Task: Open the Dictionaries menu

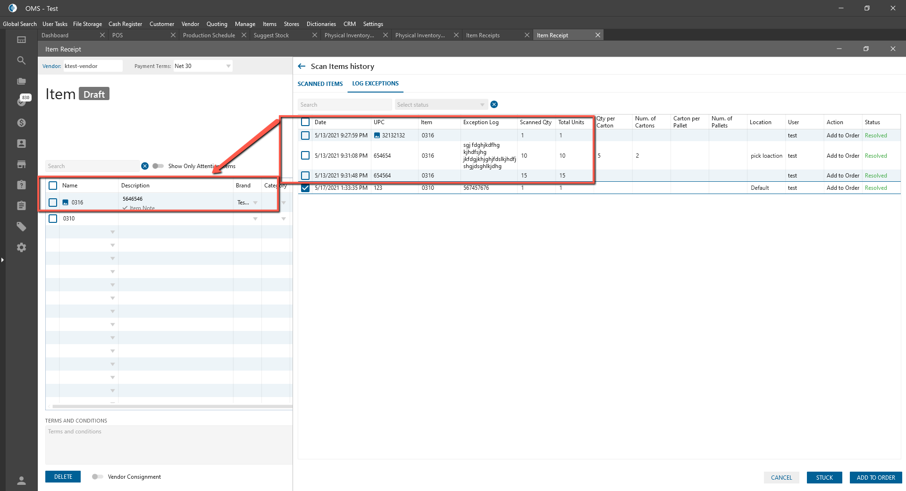Action: [x=321, y=24]
